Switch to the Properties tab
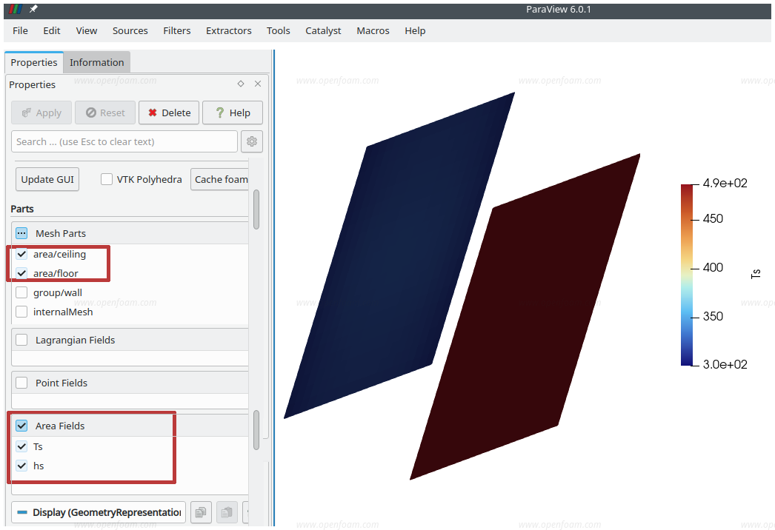The height and width of the screenshot is (530, 775). tap(34, 62)
